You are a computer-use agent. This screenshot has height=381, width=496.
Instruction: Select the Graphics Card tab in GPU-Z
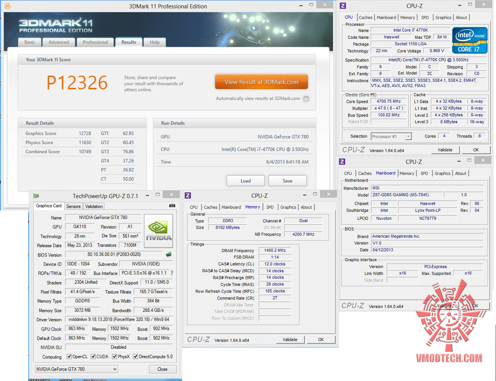[x=49, y=206]
